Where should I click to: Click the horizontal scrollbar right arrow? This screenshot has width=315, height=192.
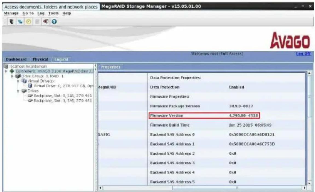click(305, 188)
